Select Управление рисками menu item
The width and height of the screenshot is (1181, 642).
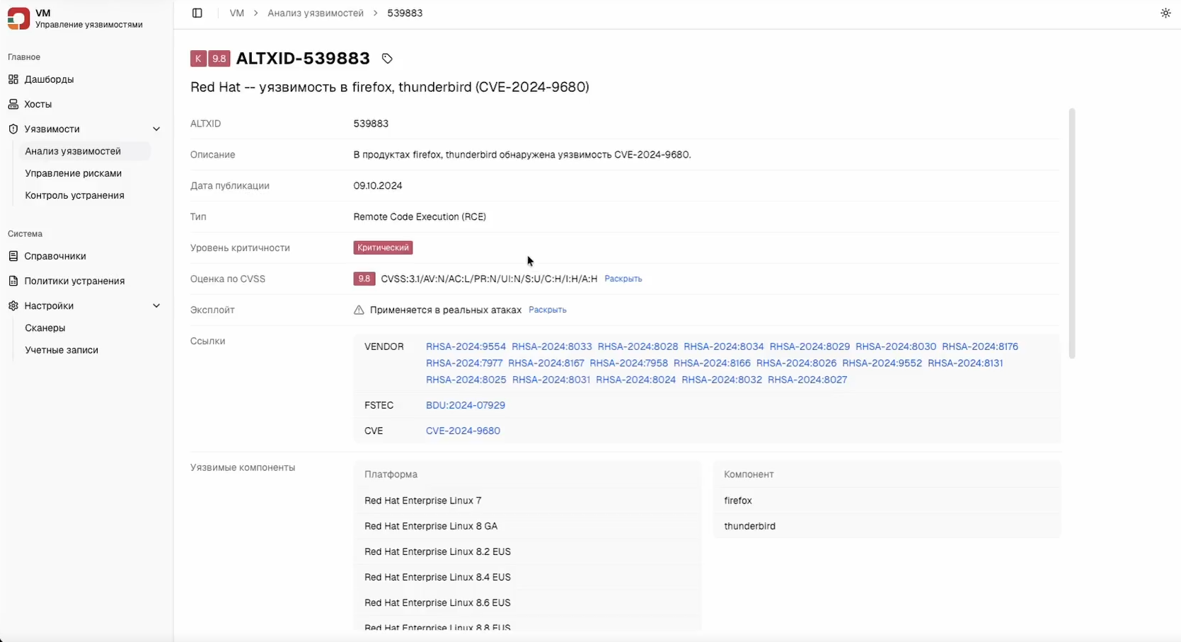coord(73,173)
